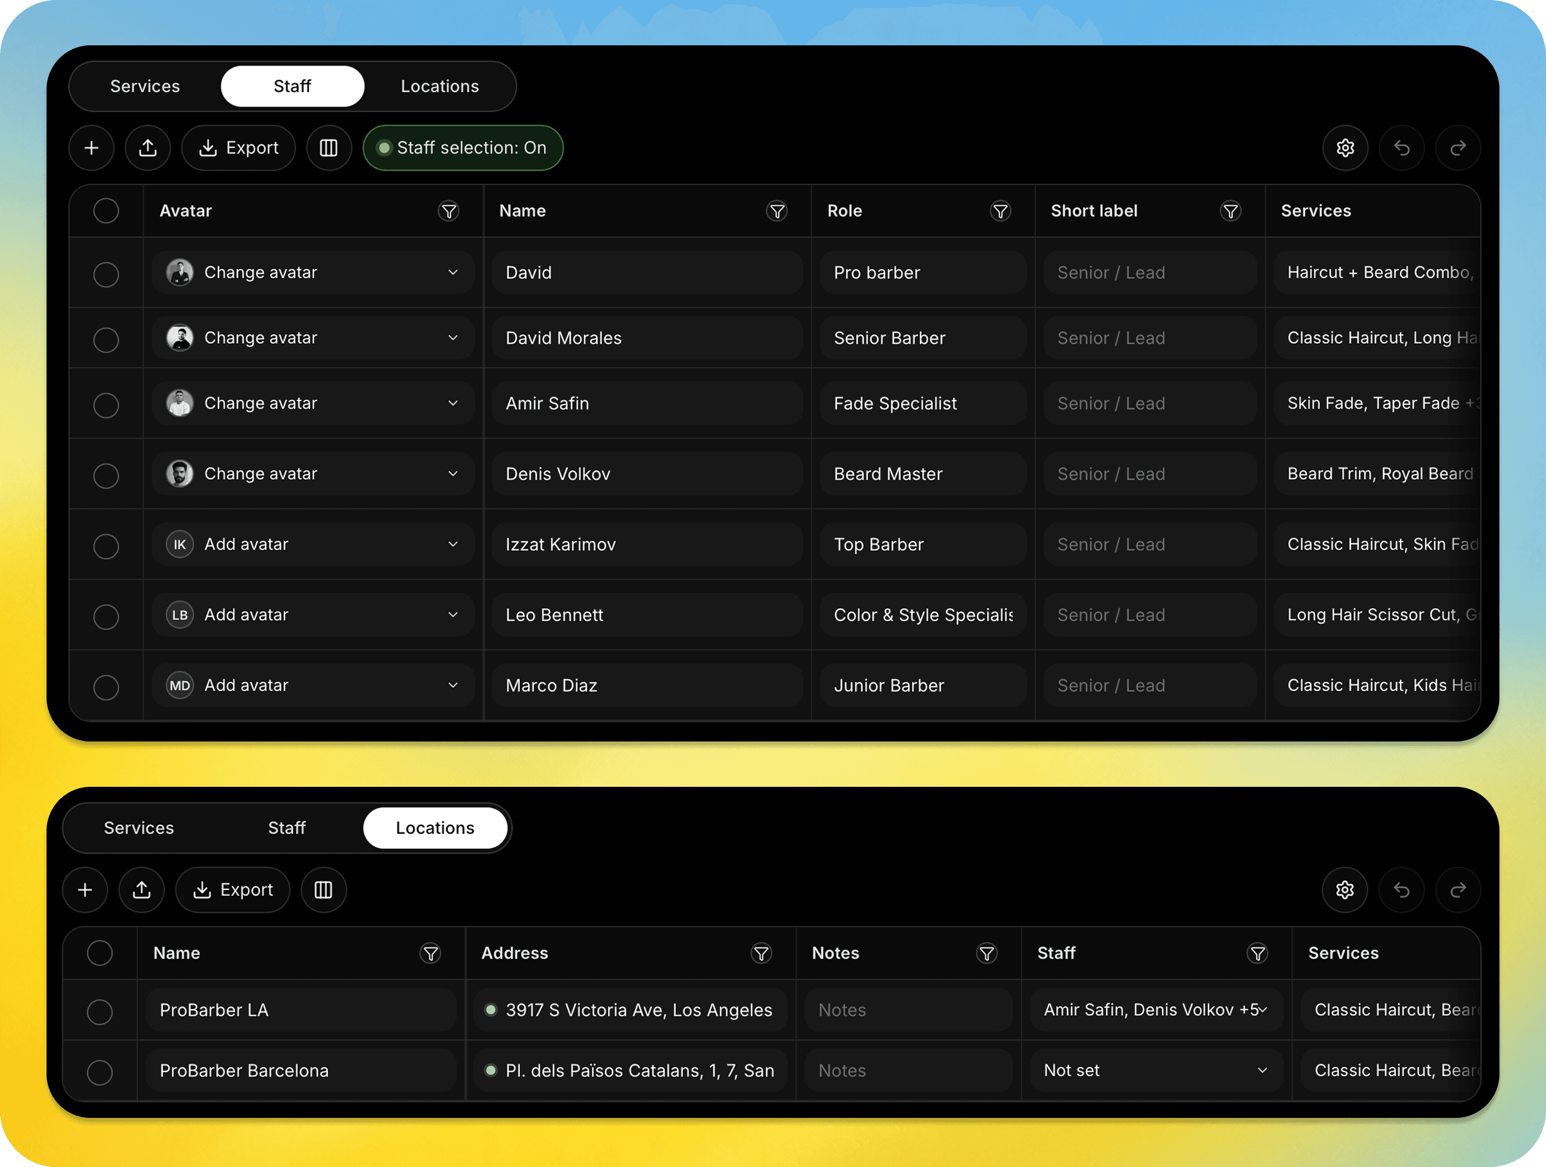1546x1167 pixels.
Task: Open the Locations tab in the top panel
Action: pyautogui.click(x=439, y=86)
